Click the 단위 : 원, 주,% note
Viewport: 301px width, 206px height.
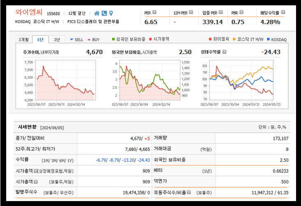[273, 127]
